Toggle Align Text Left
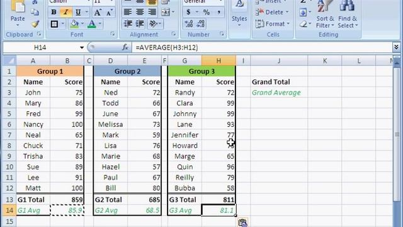Image resolution: width=403 pixels, height=227 pixels. pyautogui.click(x=128, y=12)
